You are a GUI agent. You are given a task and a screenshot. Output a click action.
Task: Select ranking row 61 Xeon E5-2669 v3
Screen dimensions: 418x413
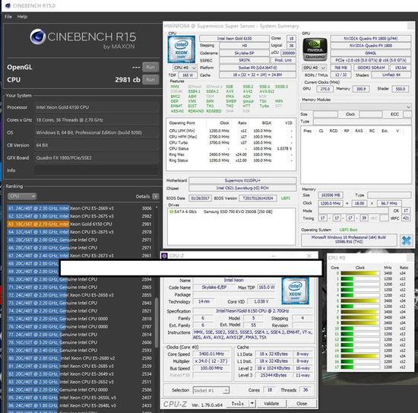pos(80,208)
